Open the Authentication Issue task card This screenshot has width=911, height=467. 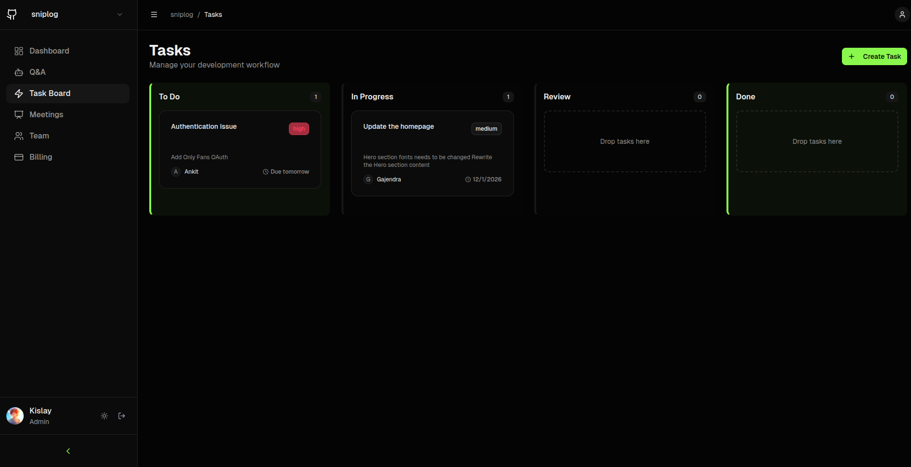pyautogui.click(x=240, y=149)
